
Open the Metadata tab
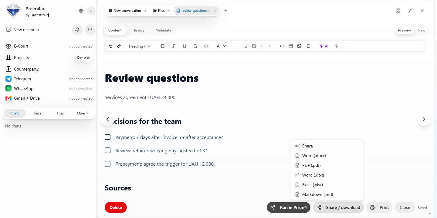pos(163,30)
